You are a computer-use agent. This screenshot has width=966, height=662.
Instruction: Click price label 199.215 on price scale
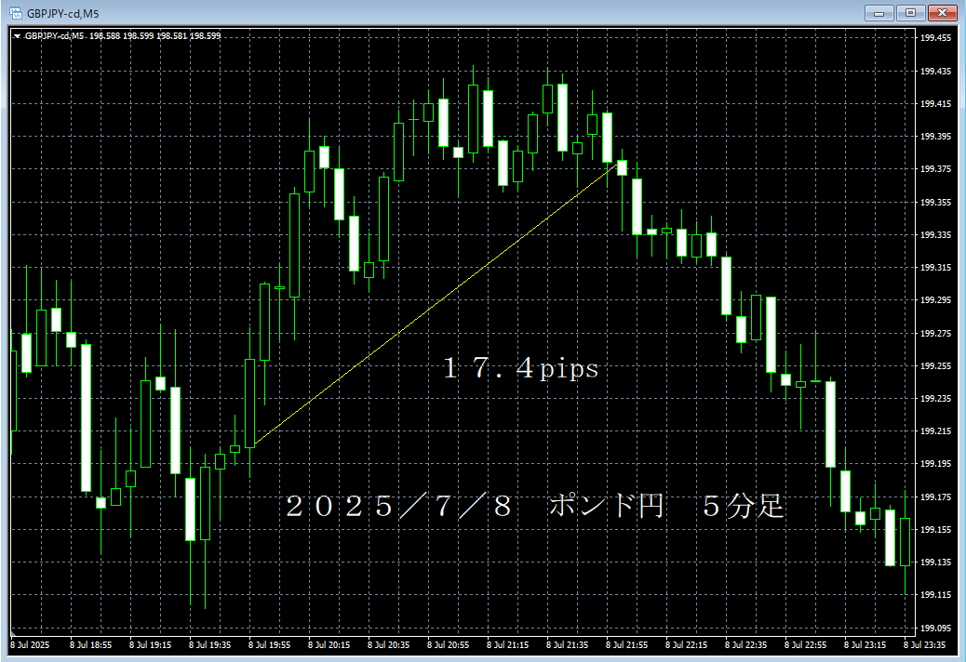click(x=936, y=431)
